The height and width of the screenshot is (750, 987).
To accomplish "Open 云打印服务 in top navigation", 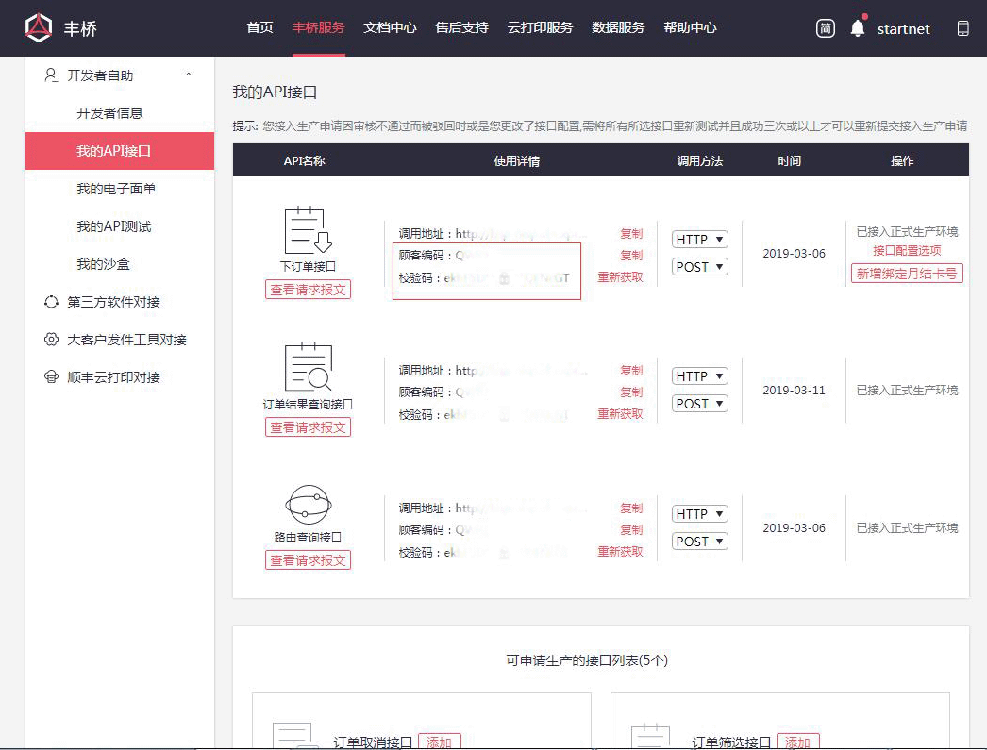I will point(540,27).
